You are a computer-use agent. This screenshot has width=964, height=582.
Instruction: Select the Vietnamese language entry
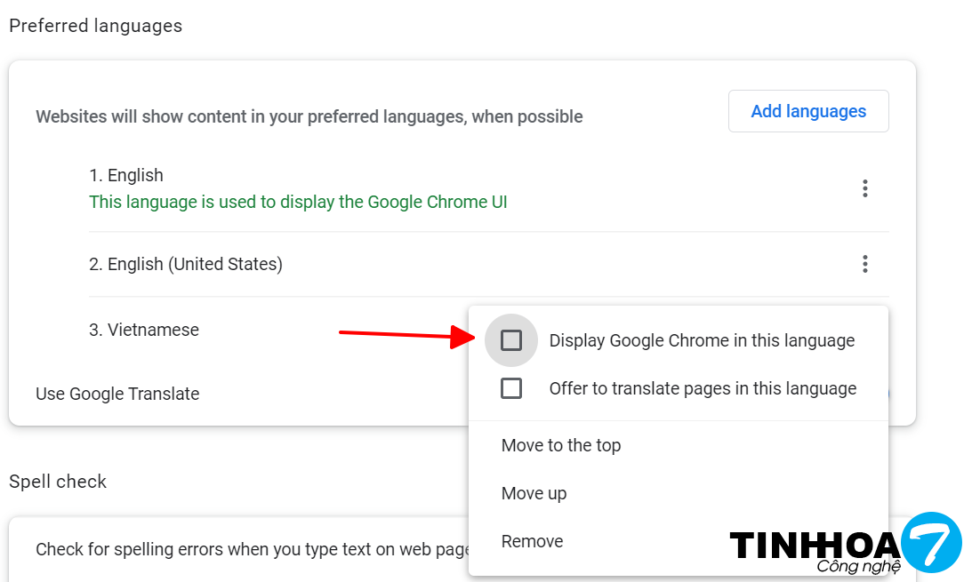coord(144,330)
